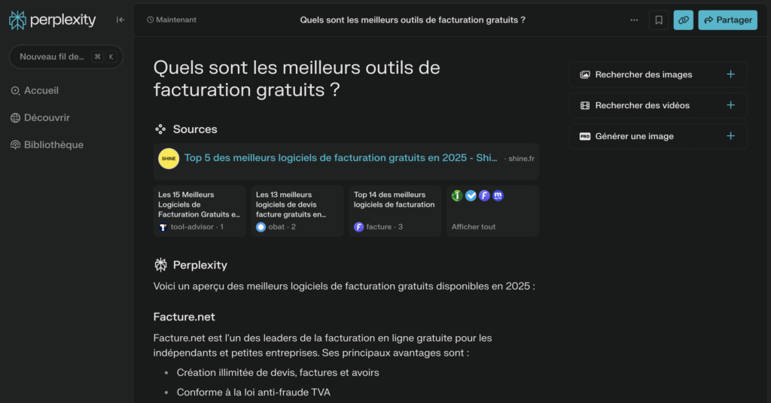
Task: Open the facture source card
Action: point(395,211)
